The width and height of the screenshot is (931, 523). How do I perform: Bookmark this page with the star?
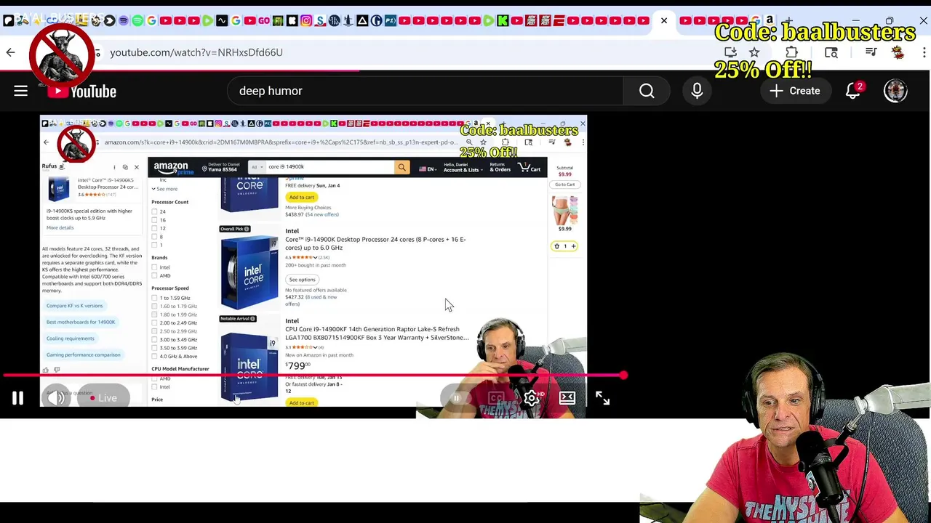click(x=754, y=52)
